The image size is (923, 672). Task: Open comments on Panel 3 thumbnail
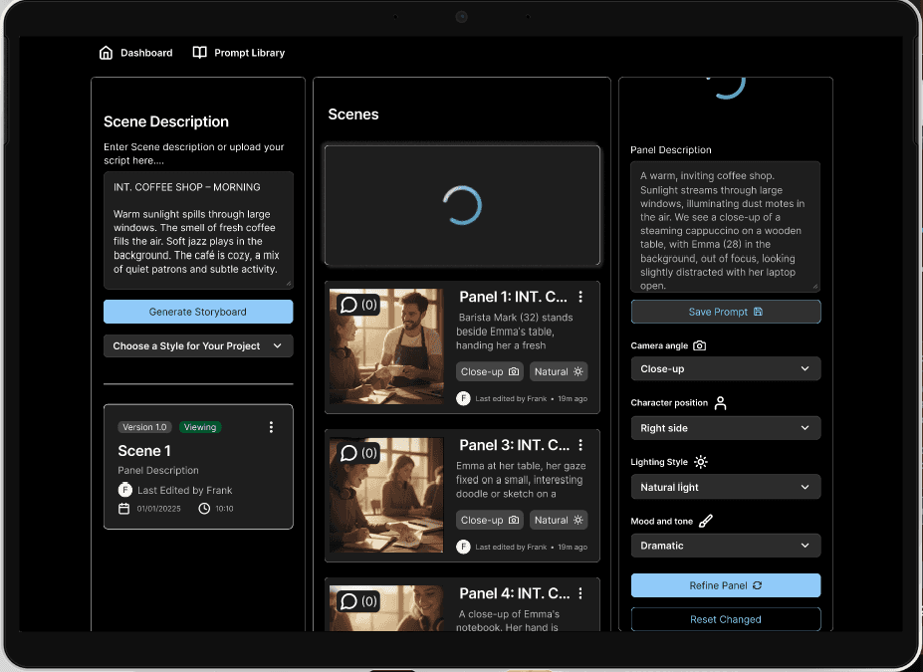point(357,453)
